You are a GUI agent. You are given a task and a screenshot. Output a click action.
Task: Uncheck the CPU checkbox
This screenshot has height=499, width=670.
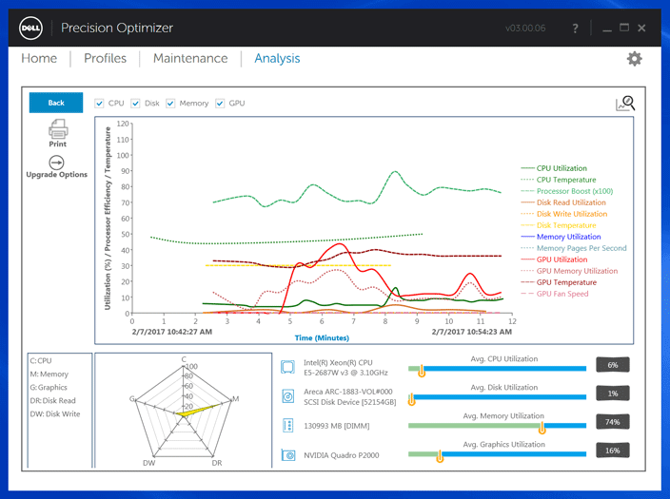click(100, 104)
